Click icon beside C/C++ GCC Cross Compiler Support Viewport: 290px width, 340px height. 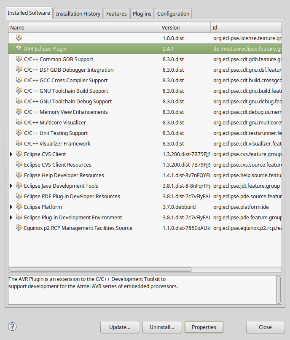[19, 80]
